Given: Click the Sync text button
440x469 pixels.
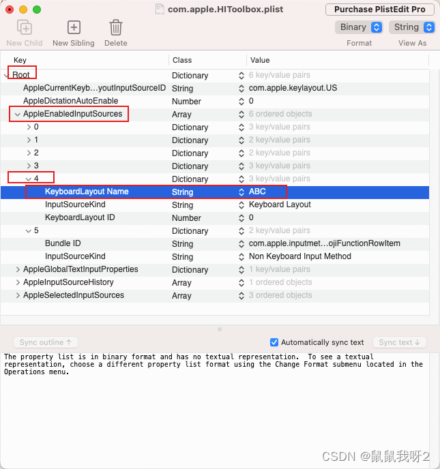Looking at the screenshot, I should [x=399, y=342].
